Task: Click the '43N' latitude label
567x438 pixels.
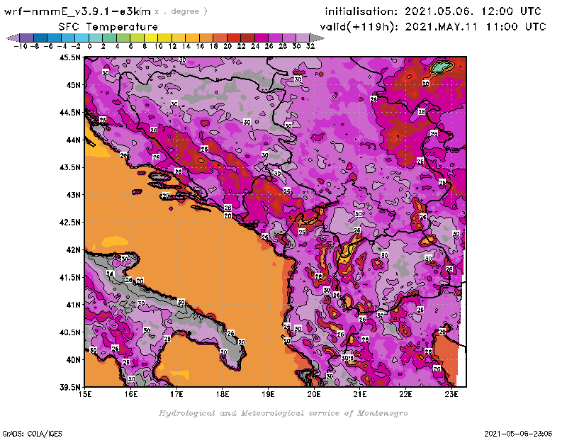Action: (73, 195)
